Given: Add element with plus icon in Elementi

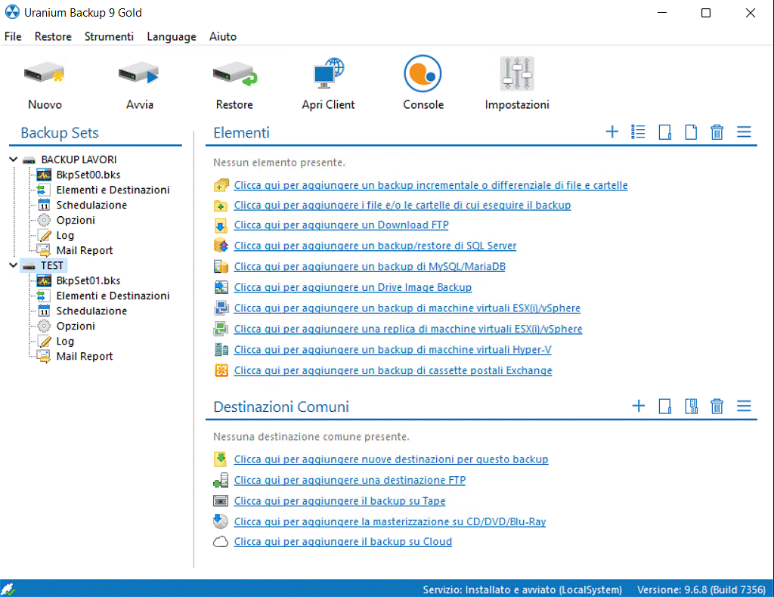Looking at the screenshot, I should coord(612,131).
